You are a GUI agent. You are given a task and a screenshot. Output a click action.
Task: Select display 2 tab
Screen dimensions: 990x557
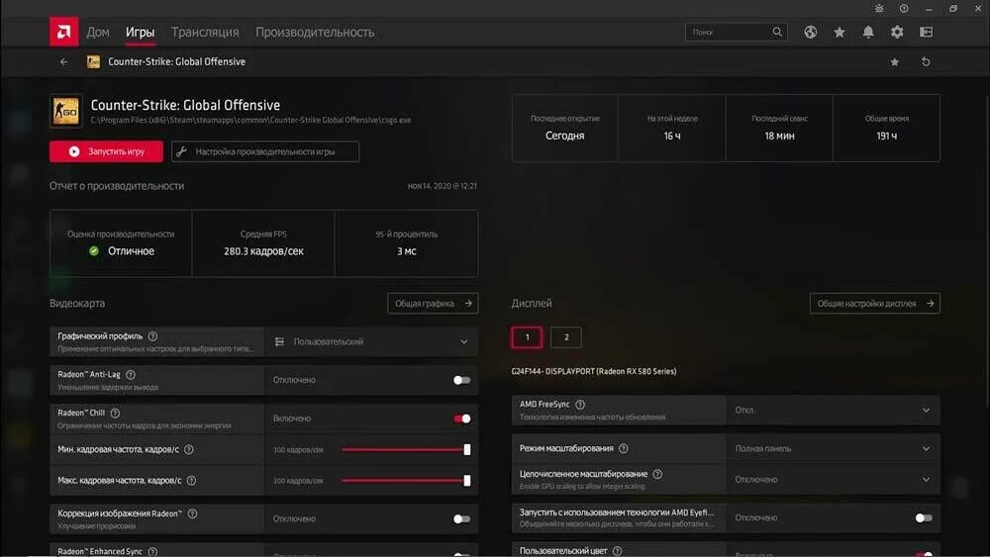click(x=565, y=337)
